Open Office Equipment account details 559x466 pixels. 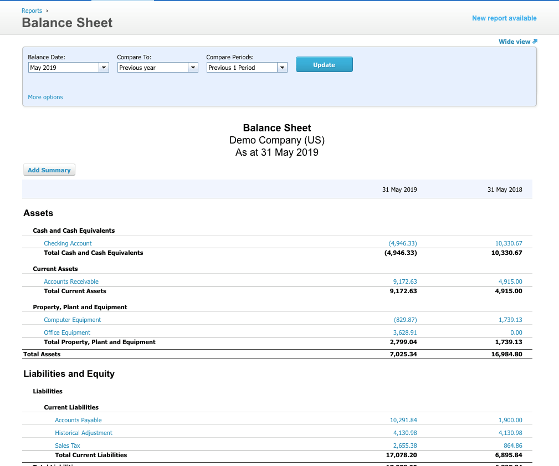(67, 332)
